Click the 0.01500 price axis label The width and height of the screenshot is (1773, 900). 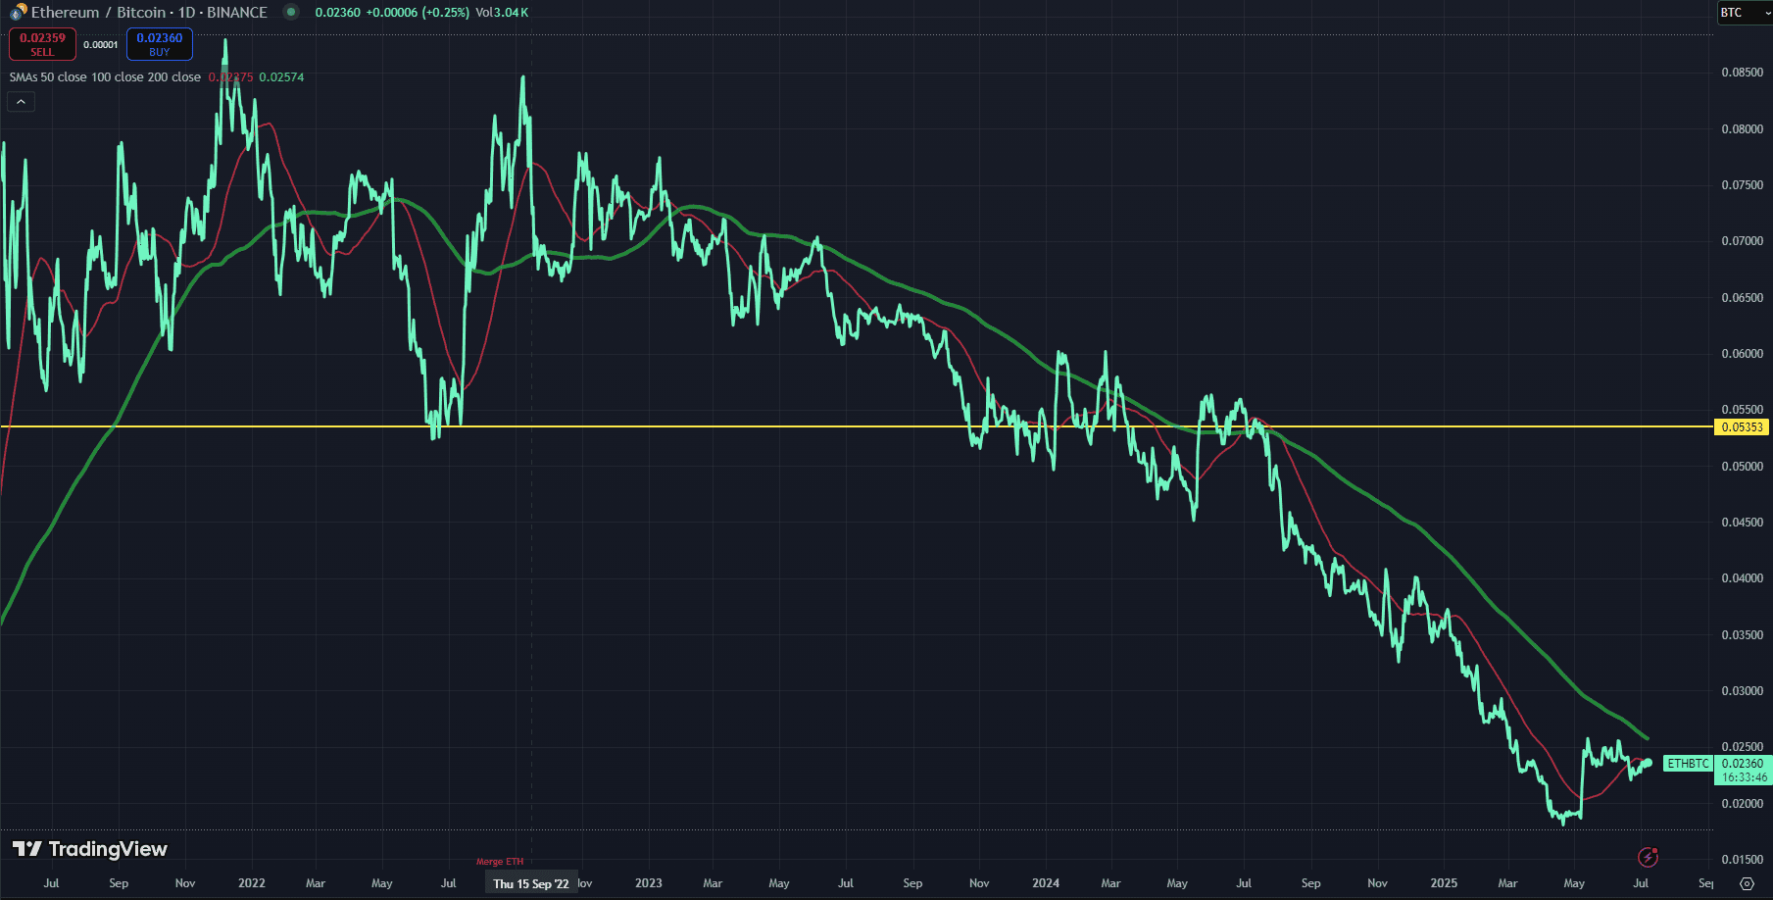pyautogui.click(x=1742, y=860)
